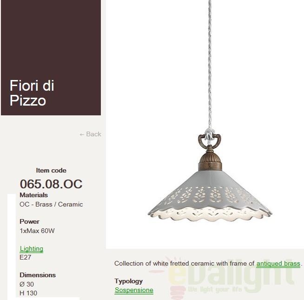
Task: Click the Evalight watermark logo
Action: [223, 278]
